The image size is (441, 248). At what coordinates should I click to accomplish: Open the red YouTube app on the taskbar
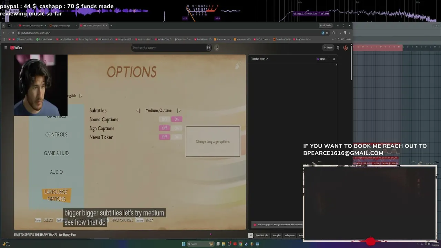(x=235, y=244)
